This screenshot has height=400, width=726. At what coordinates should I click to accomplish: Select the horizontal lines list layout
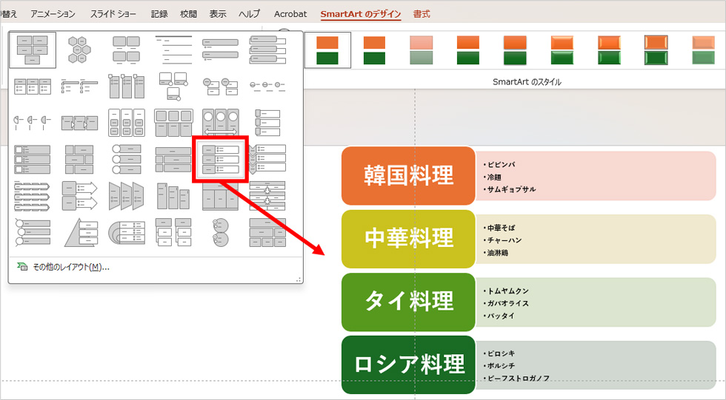pyautogui.click(x=173, y=50)
